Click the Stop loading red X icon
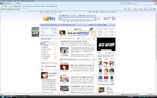The height and width of the screenshot is (98, 157). 127,4
